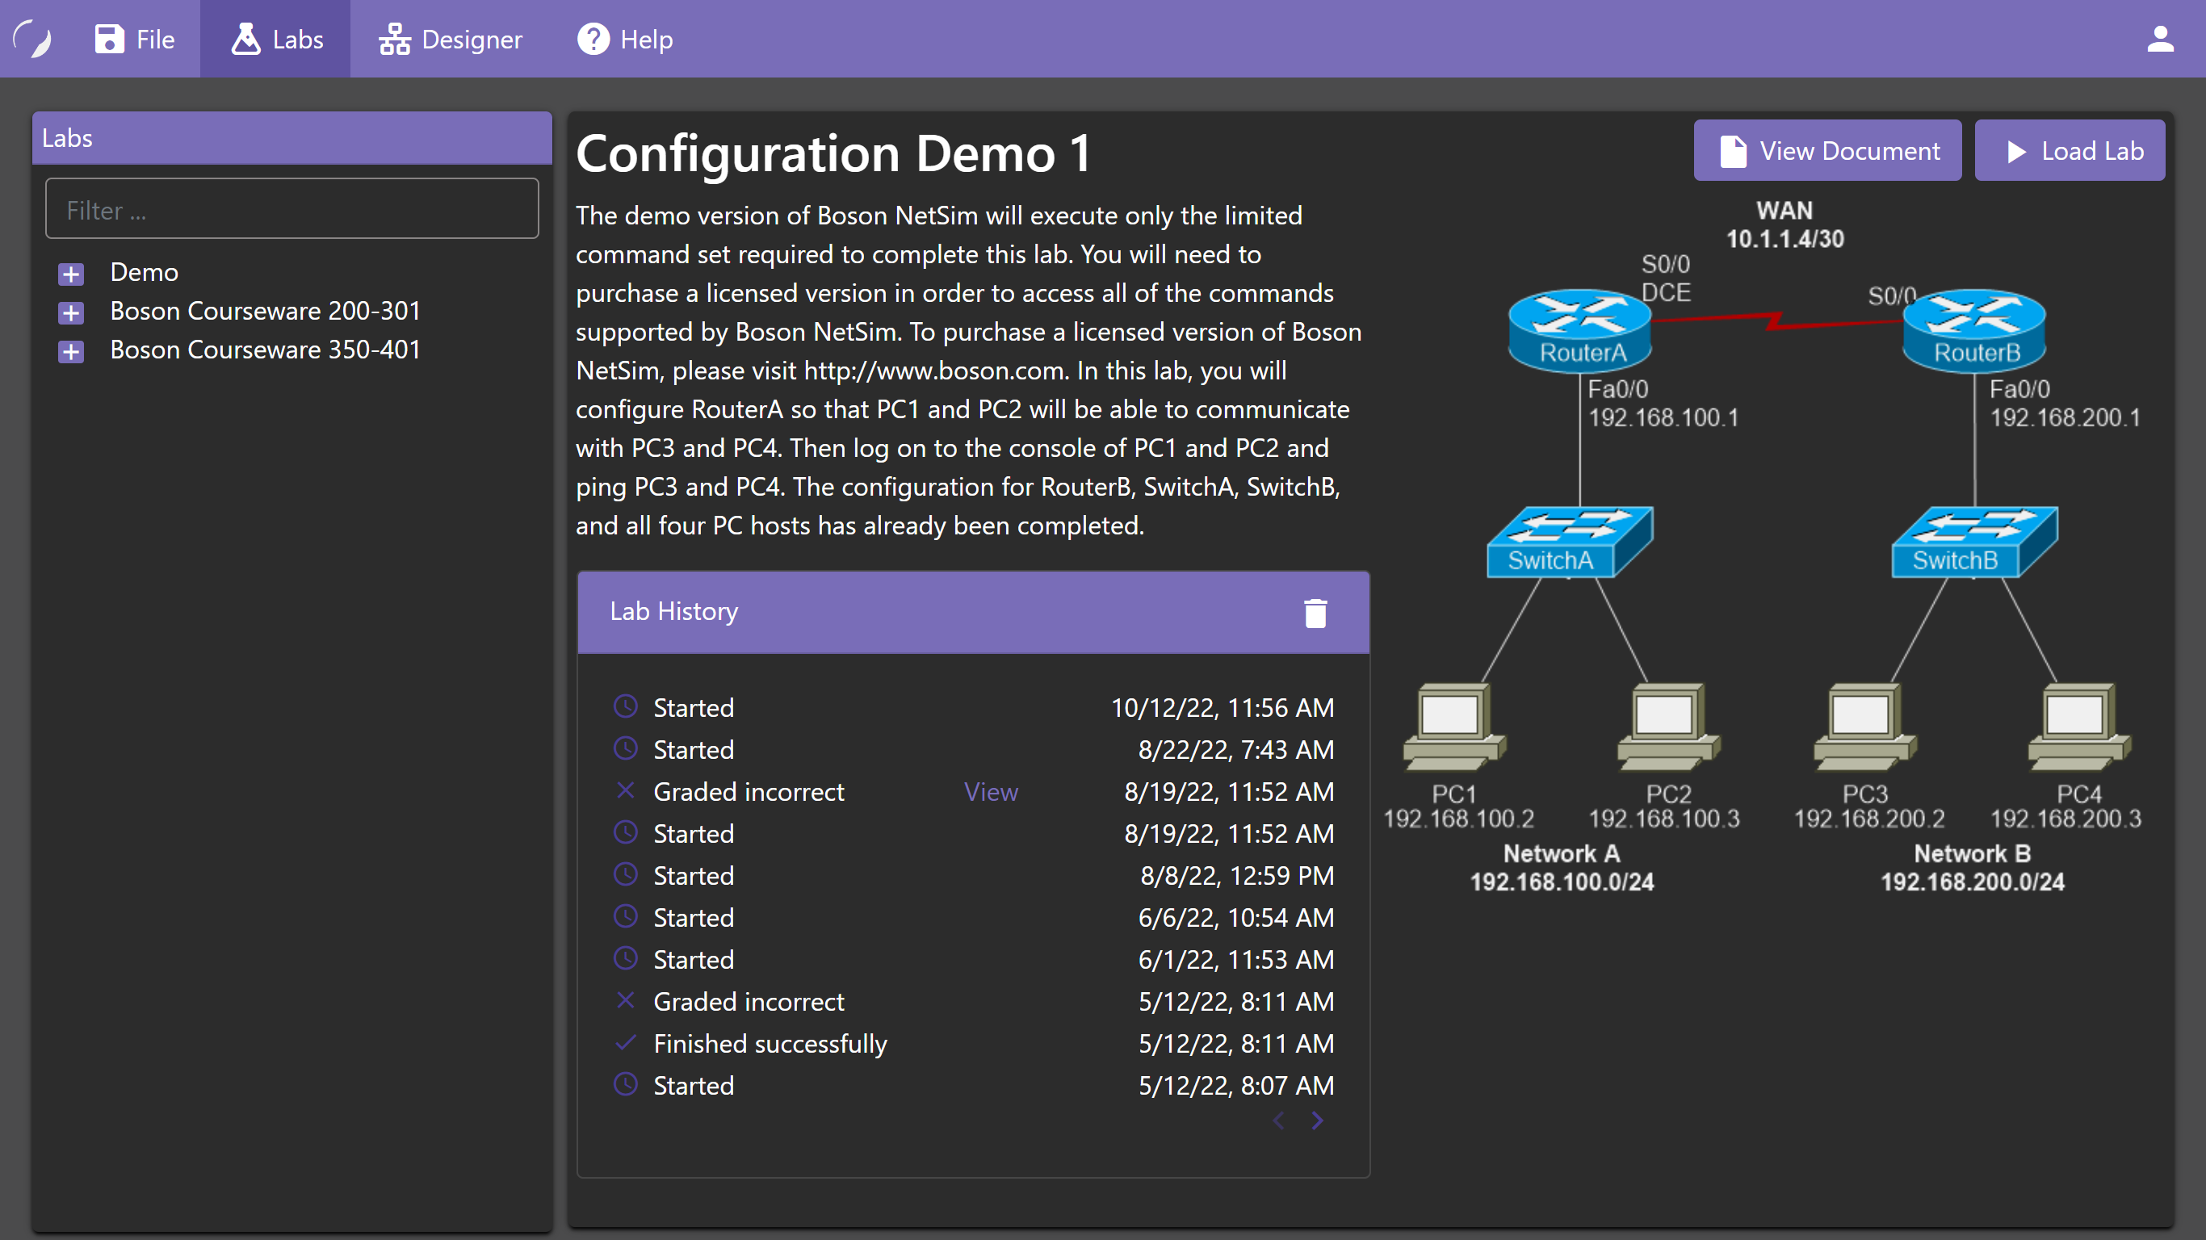The image size is (2206, 1240).
Task: Click the PC4 computer icon
Action: click(2078, 725)
